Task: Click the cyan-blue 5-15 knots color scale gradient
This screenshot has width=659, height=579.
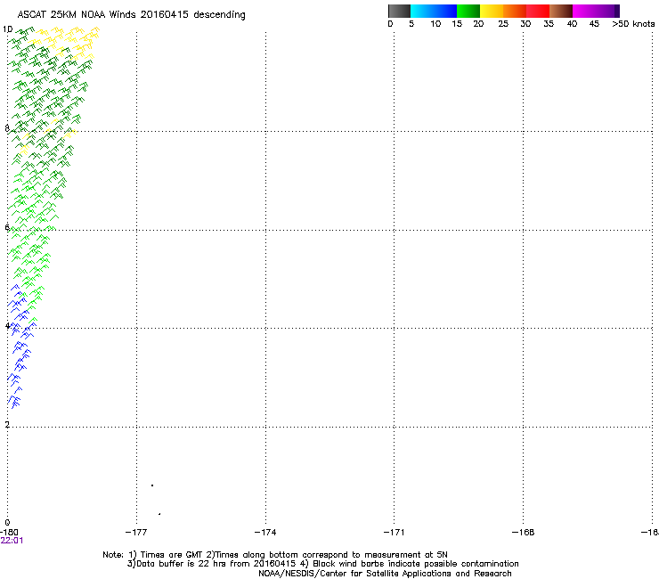Action: point(434,11)
